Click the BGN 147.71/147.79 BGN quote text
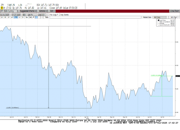The width and height of the screenshot is (180, 130). click(48, 5)
